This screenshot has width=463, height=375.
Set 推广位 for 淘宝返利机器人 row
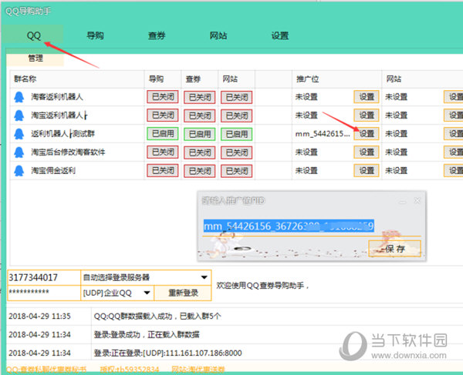click(367, 116)
